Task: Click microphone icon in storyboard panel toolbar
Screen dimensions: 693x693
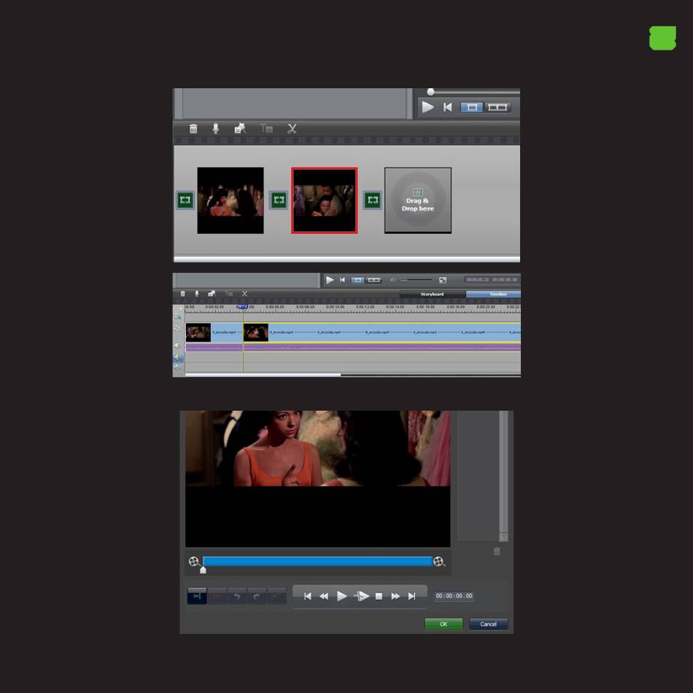Action: point(216,128)
